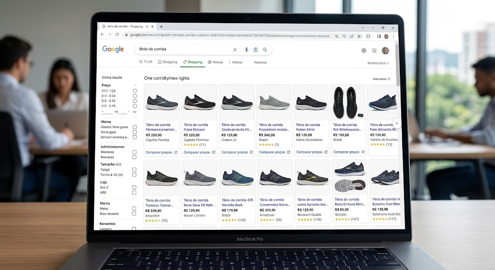Open the Google apps grid icon
Screen dimensions: 495x270
(375, 50)
